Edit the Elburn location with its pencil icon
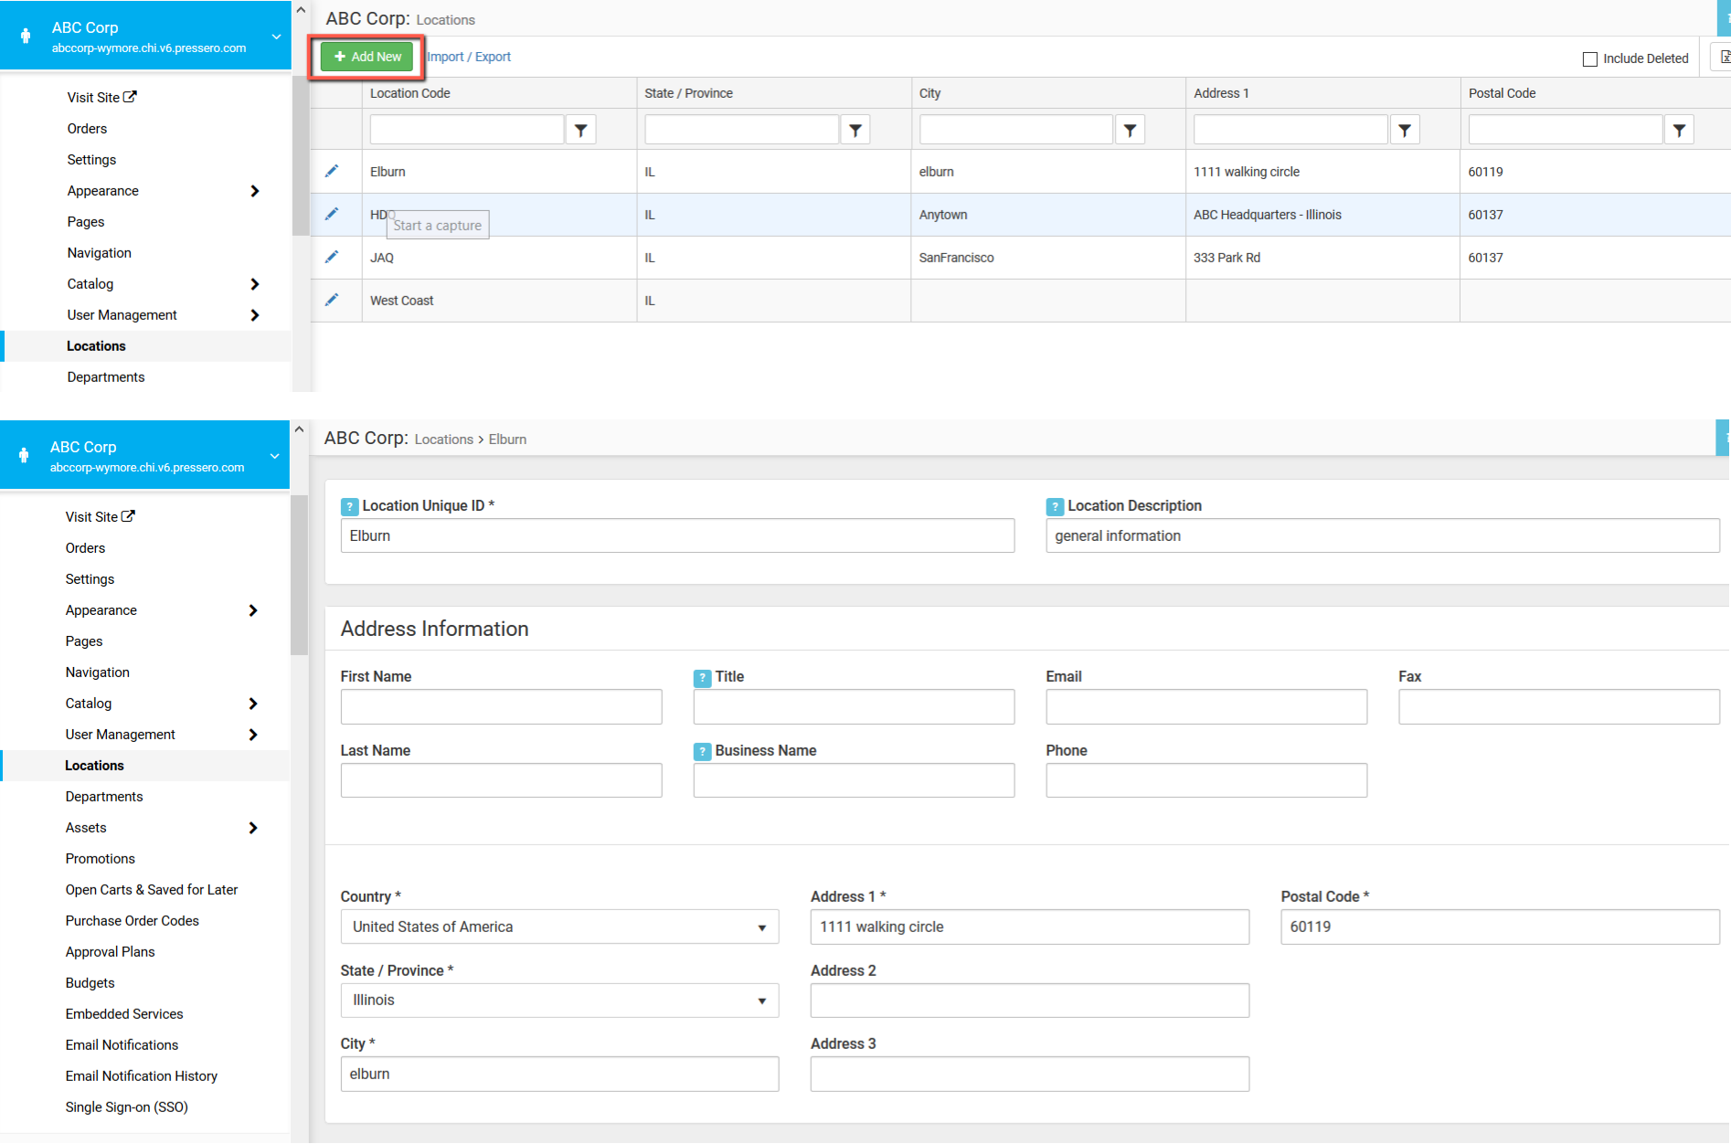This screenshot has width=1731, height=1144. (332, 171)
